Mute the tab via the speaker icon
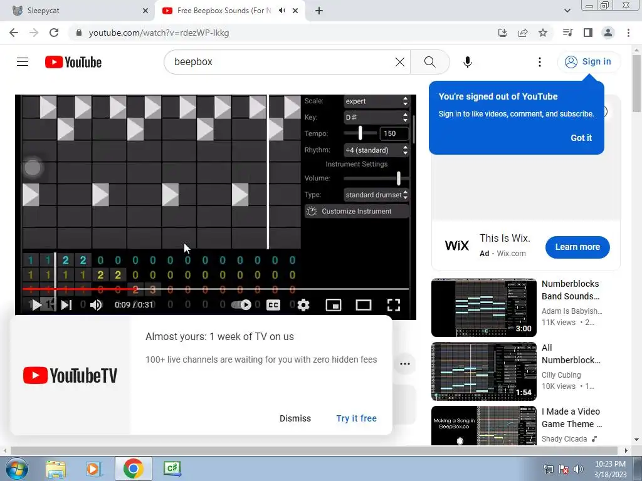Image resolution: width=642 pixels, height=481 pixels. coord(282,11)
